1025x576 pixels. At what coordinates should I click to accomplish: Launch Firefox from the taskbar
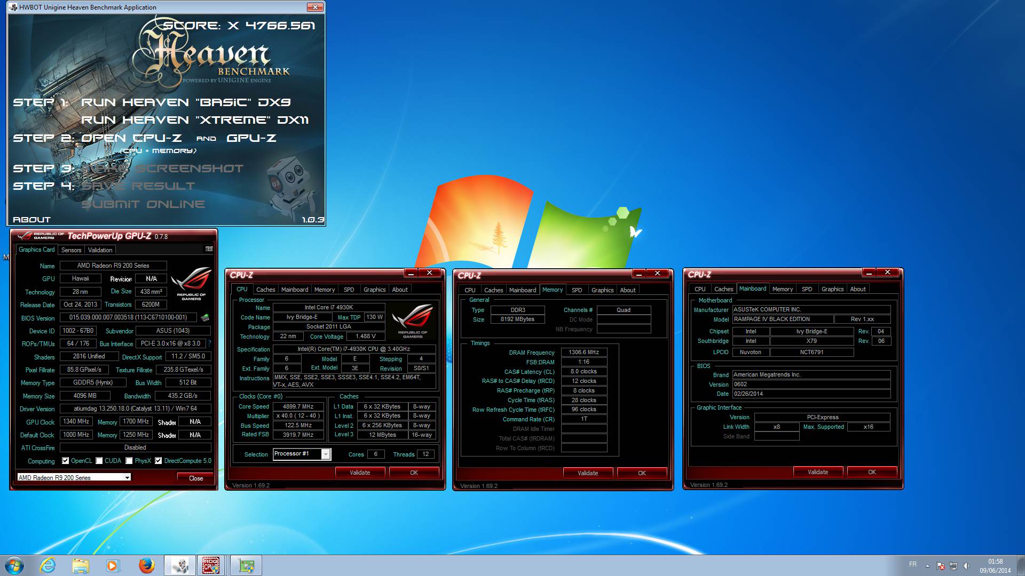(x=146, y=565)
